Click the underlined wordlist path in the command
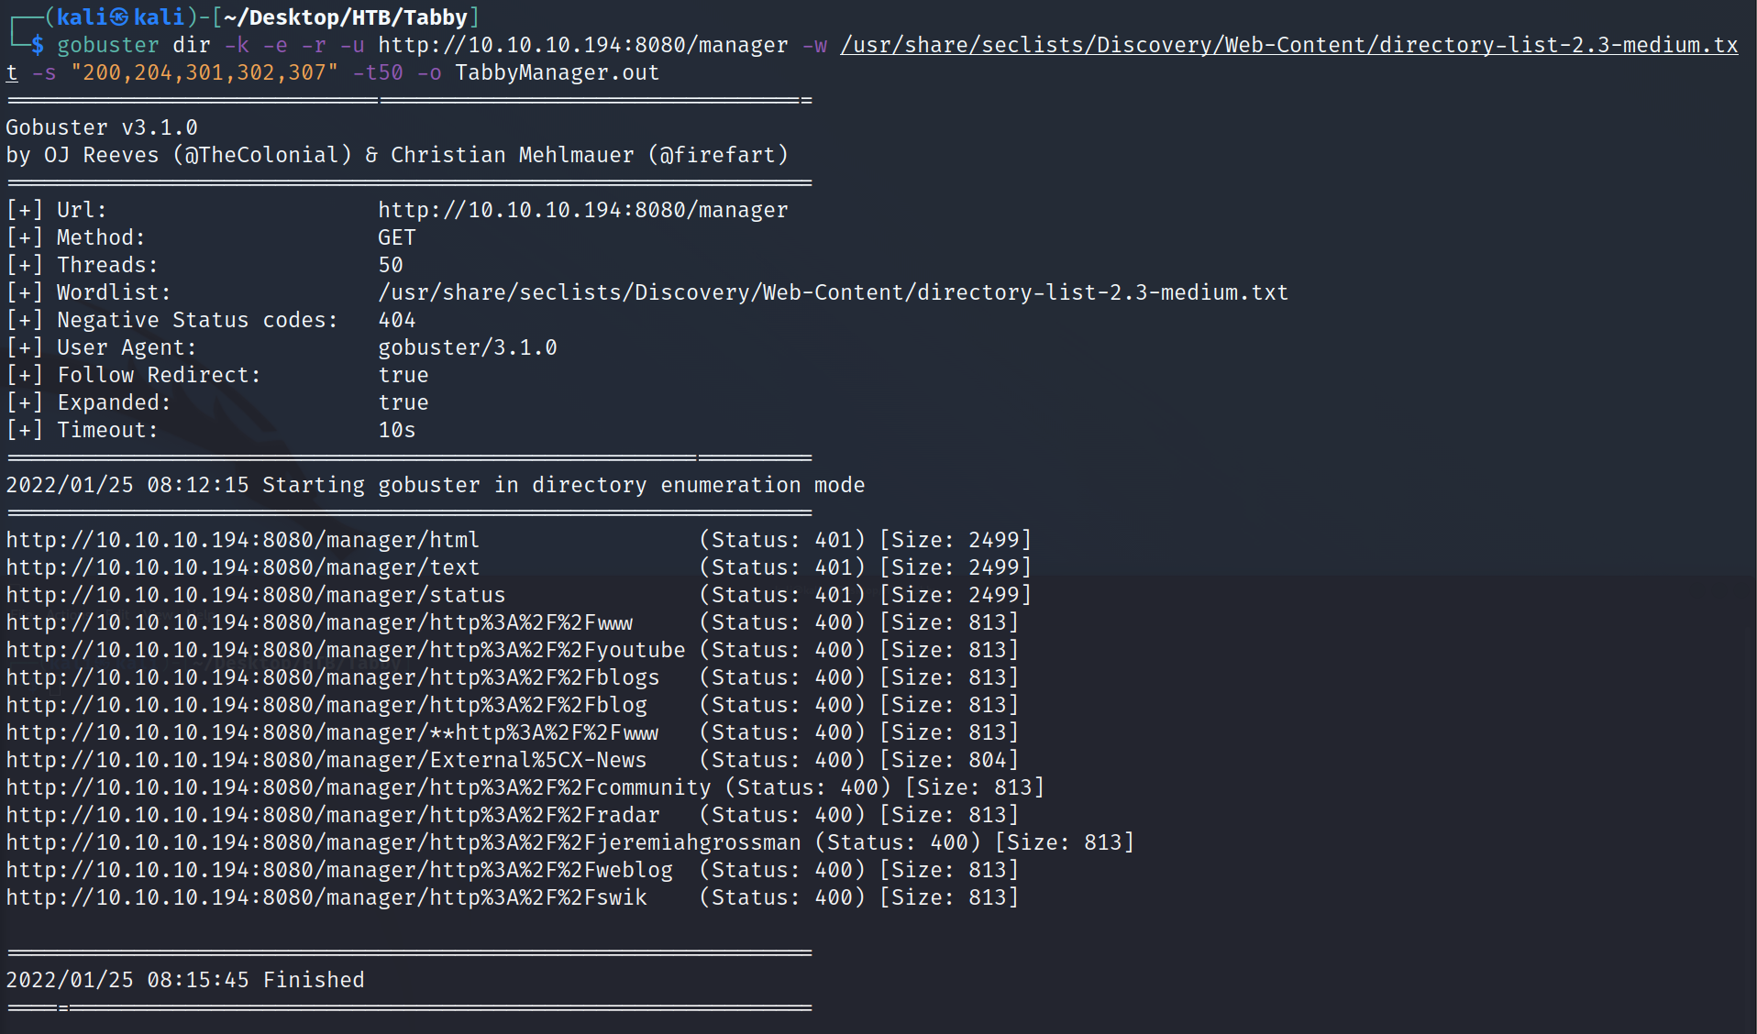This screenshot has width=1757, height=1034. 1288,45
